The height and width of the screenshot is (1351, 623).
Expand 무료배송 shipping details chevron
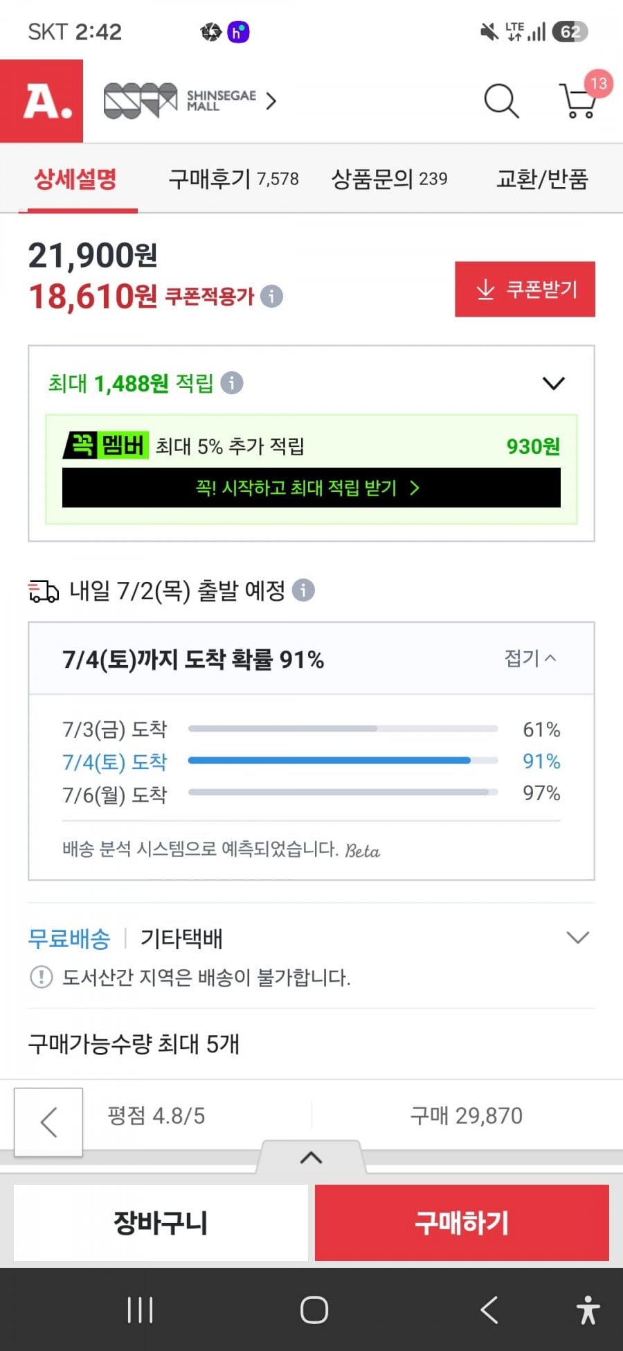point(577,937)
